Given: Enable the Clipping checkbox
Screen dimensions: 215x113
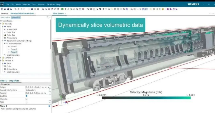Looking at the screenshot, I should [27, 99].
